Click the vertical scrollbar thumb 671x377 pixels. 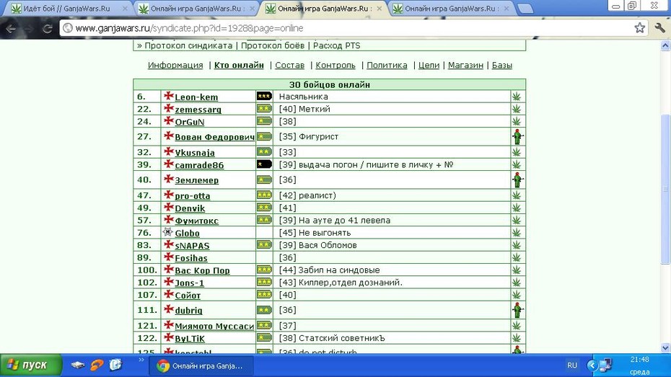click(x=665, y=190)
